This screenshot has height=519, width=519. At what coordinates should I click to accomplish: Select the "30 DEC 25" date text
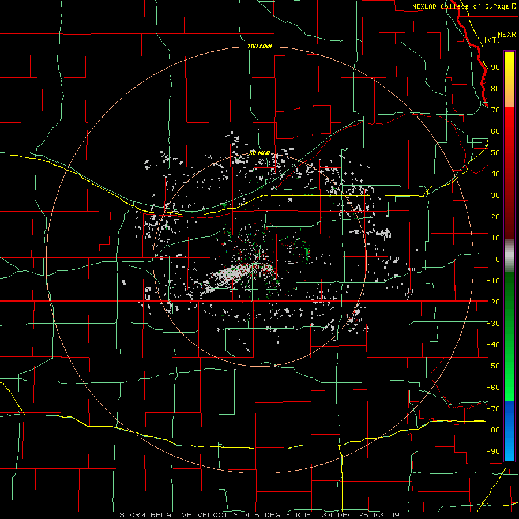pos(345,515)
